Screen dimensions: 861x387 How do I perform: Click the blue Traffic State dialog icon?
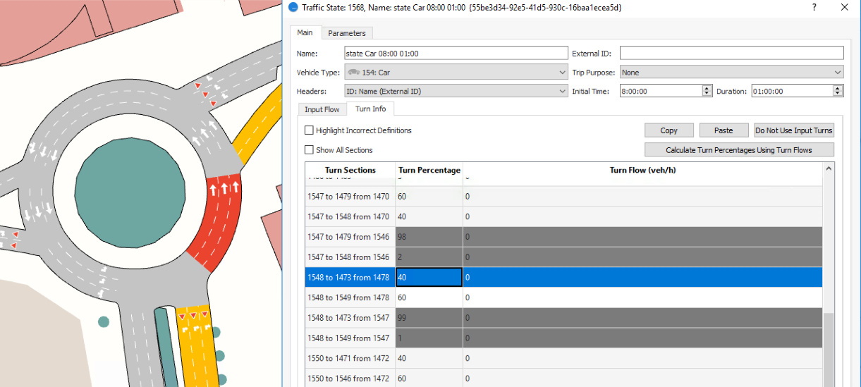(293, 7)
